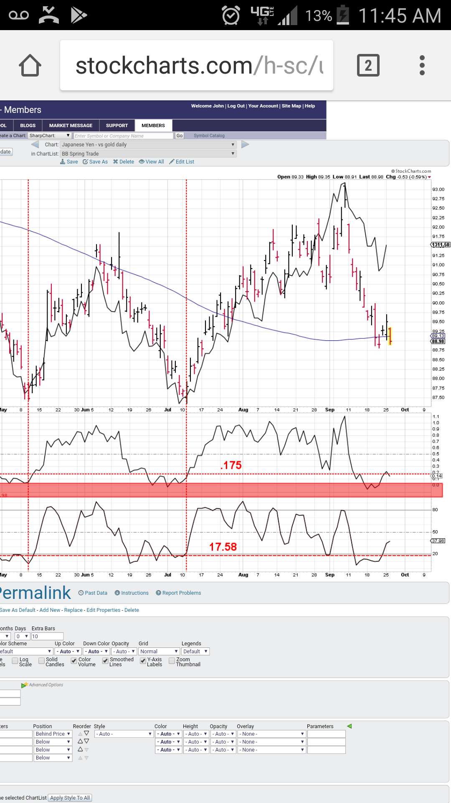Go to next chart with right arrow
This screenshot has width=451, height=803.
[245, 145]
